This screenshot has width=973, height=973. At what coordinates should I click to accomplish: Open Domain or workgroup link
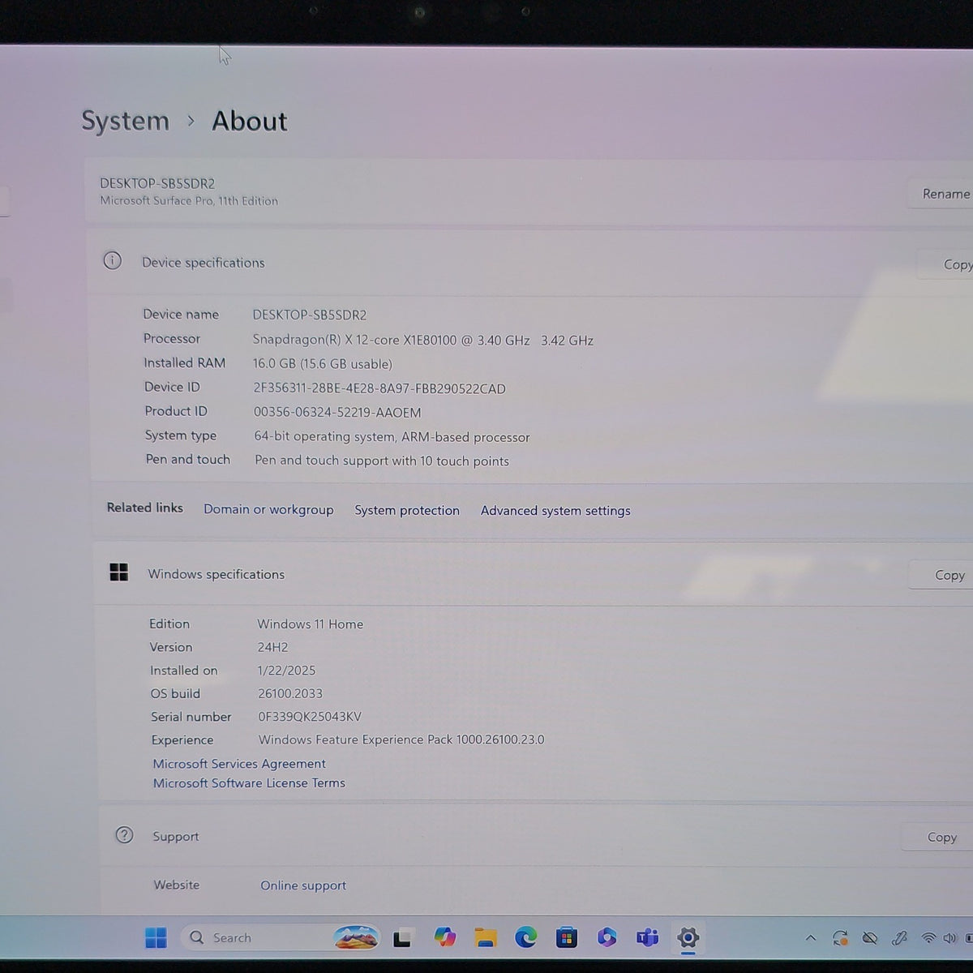pos(268,509)
